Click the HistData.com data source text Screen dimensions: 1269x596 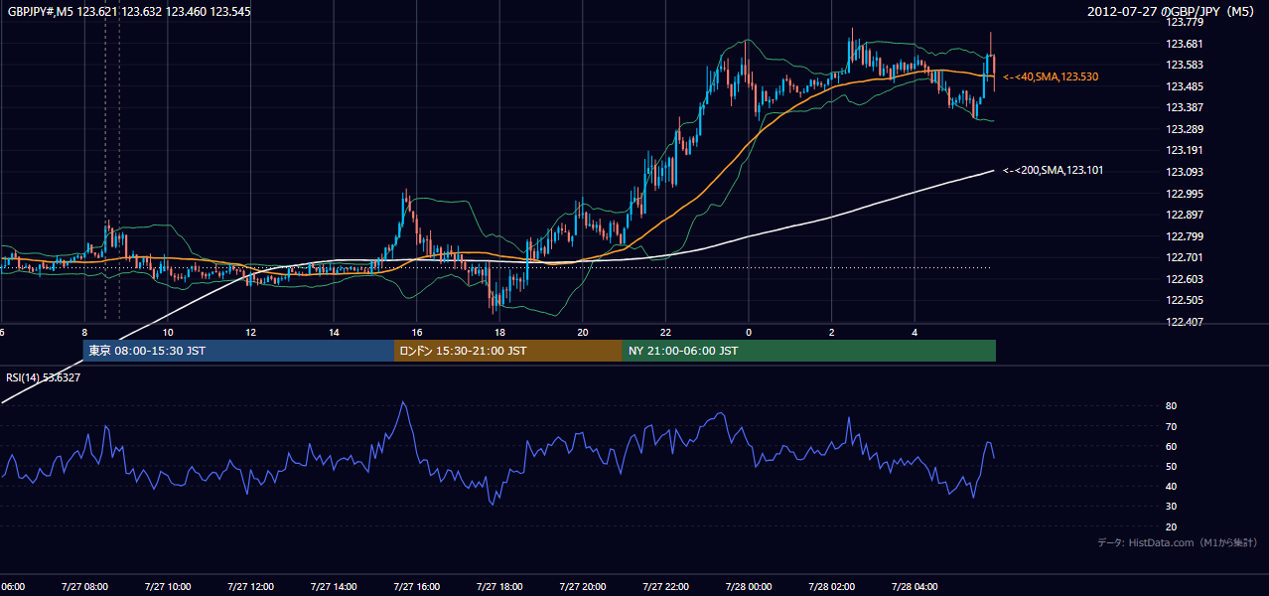(1177, 542)
